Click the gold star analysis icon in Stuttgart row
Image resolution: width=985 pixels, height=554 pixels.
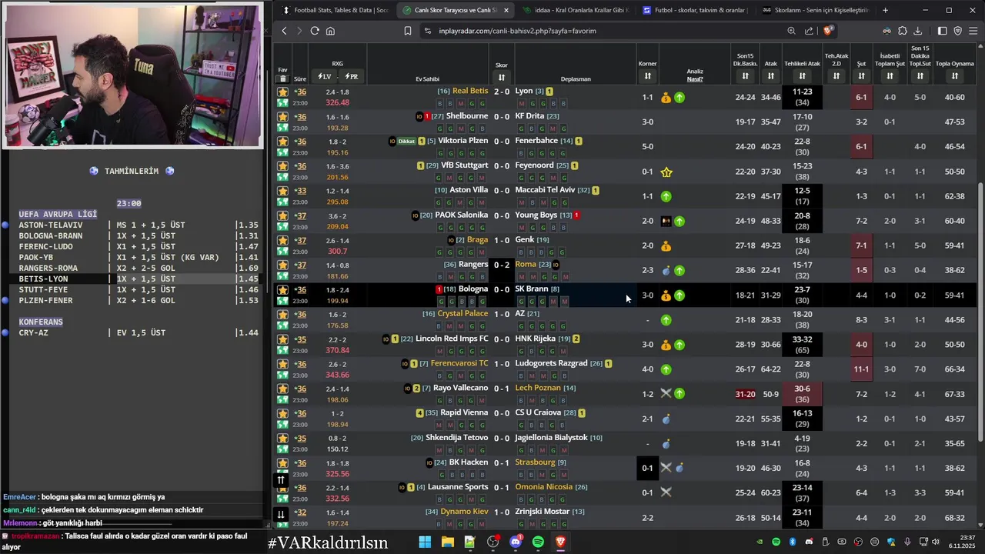click(666, 172)
